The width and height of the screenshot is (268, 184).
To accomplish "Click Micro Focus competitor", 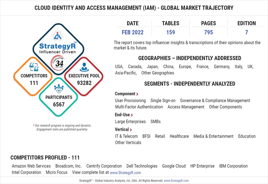I will pyautogui.click(x=57, y=173).
